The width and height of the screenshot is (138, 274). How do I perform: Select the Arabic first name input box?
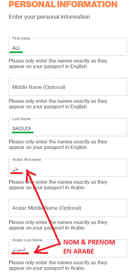pos(68,168)
